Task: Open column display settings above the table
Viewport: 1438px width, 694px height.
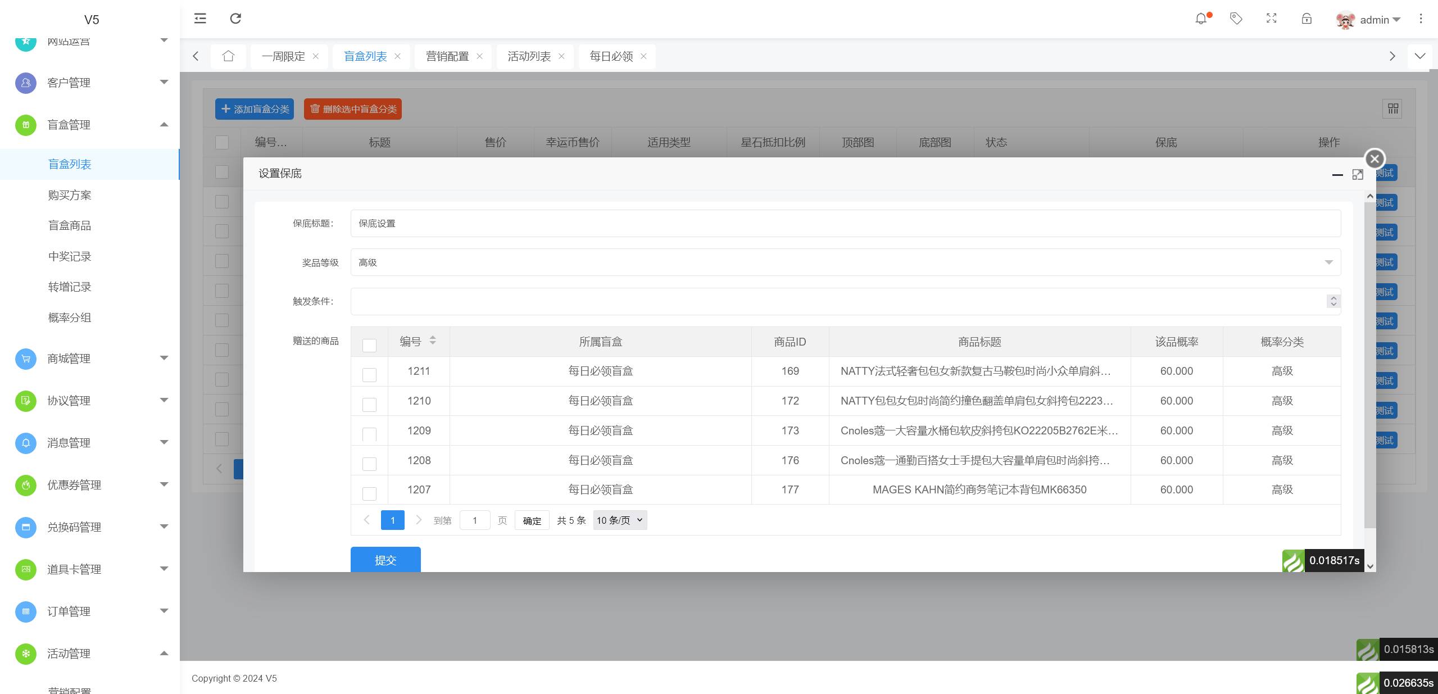Action: point(1392,108)
